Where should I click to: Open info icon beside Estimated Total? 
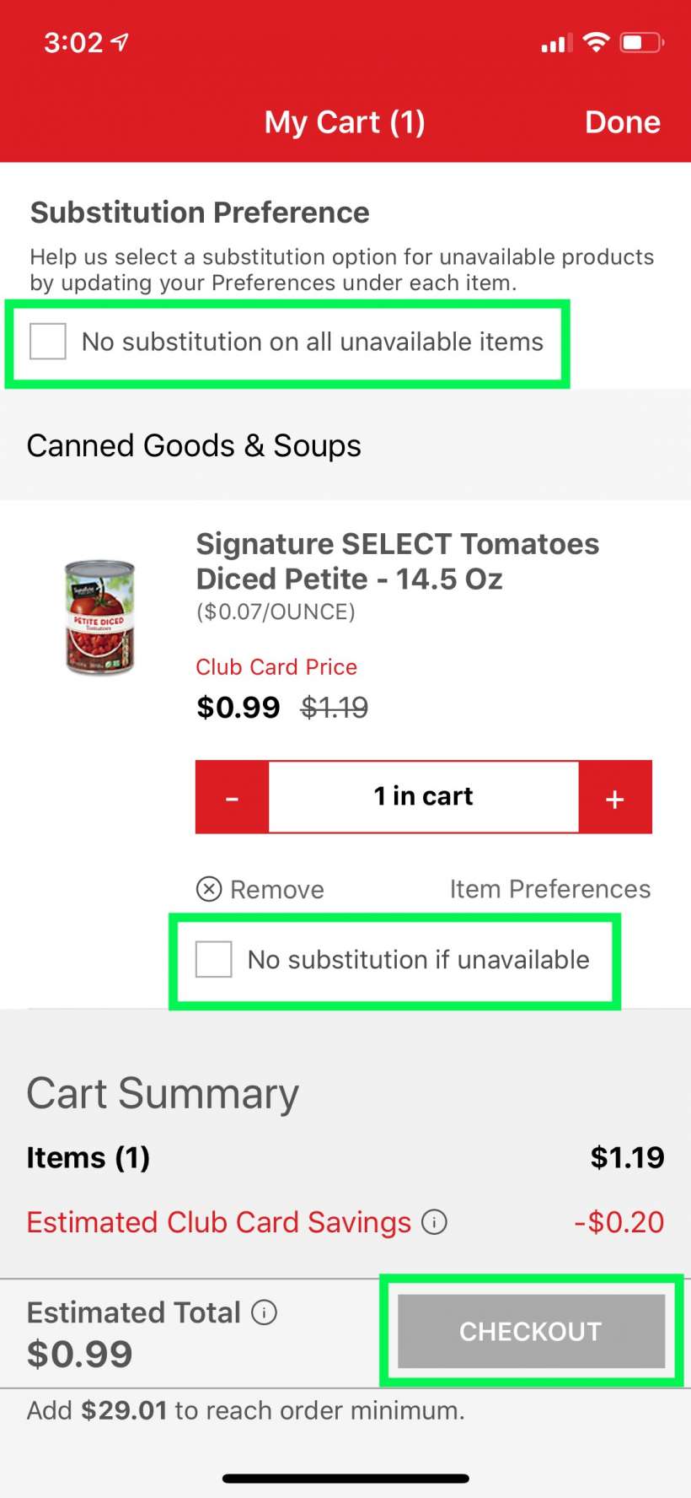tap(264, 1312)
